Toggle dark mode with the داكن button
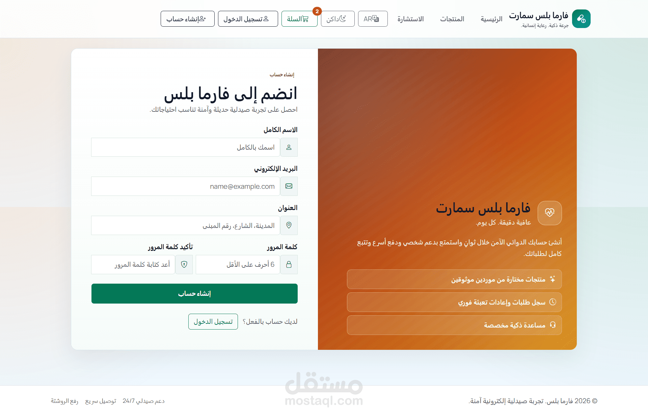The height and width of the screenshot is (416, 648). pos(337,19)
